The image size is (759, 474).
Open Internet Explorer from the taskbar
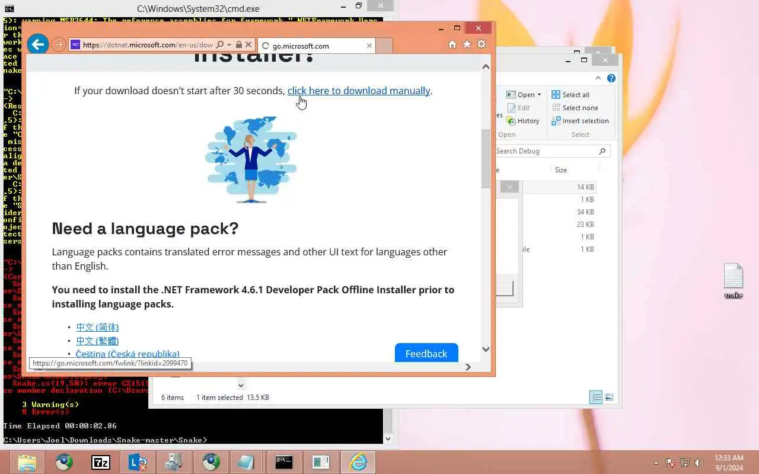[358, 462]
